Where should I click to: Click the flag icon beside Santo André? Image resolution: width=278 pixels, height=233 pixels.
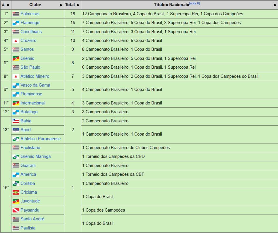tap(16, 219)
